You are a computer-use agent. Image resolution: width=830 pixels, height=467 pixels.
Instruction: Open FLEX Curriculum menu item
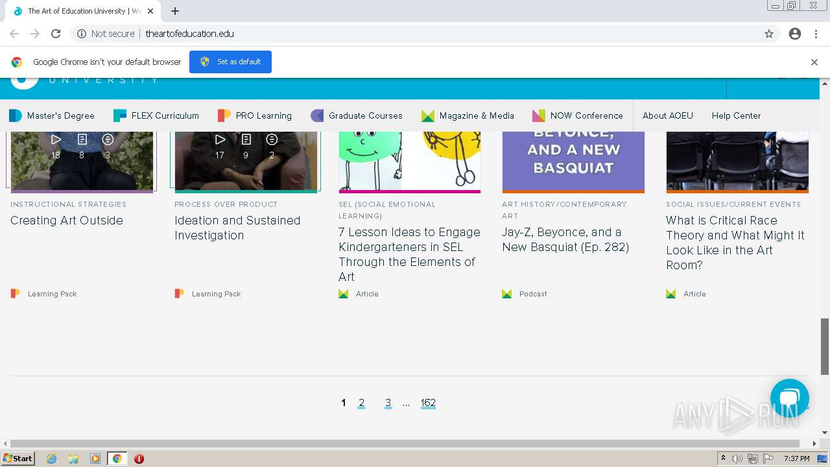(x=156, y=115)
